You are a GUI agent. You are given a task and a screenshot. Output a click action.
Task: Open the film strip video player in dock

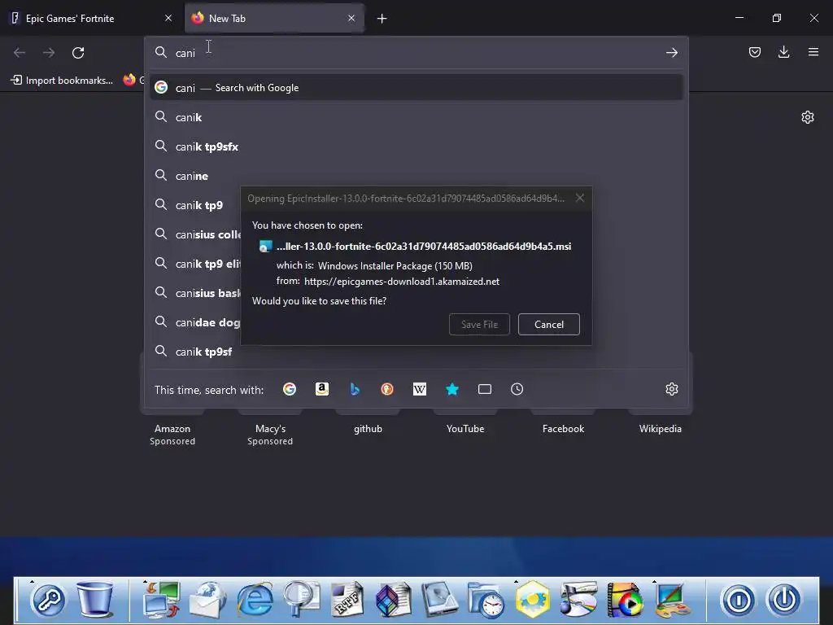point(625,600)
